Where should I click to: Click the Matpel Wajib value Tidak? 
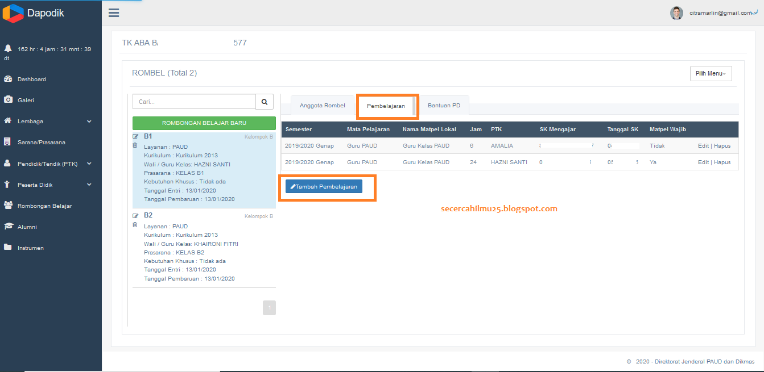[657, 146]
